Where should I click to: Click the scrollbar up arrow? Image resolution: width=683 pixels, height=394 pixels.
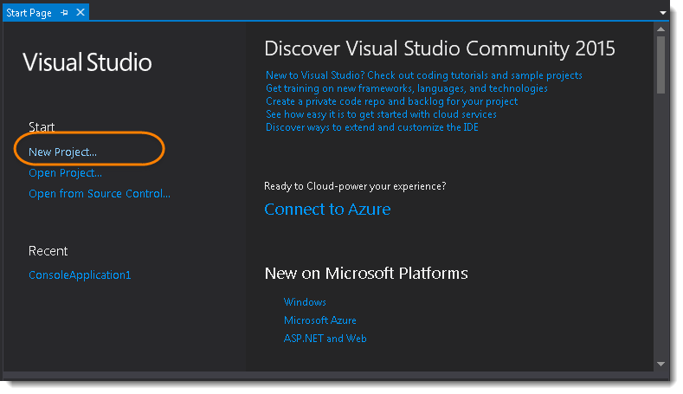click(x=661, y=30)
